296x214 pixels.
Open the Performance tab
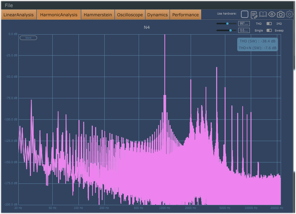185,15
